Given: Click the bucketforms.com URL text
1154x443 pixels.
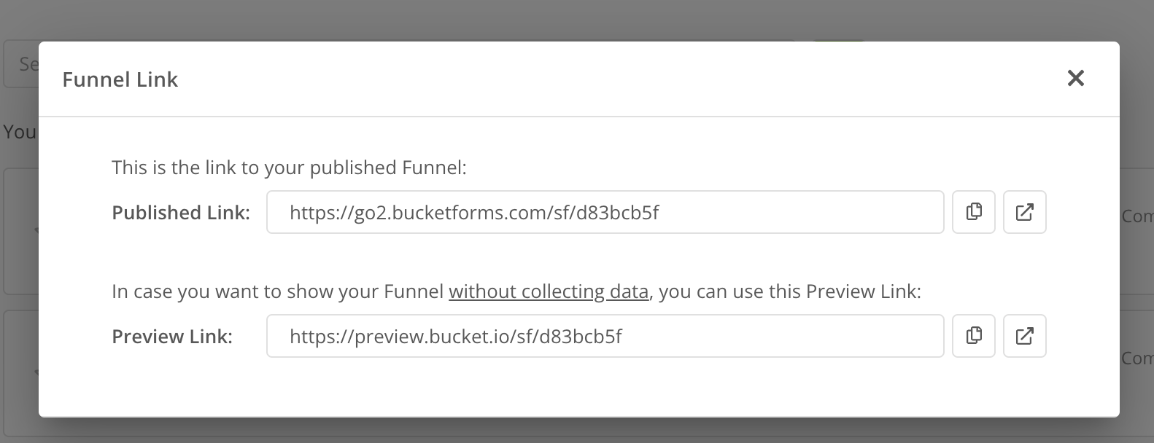Looking at the screenshot, I should click(473, 213).
